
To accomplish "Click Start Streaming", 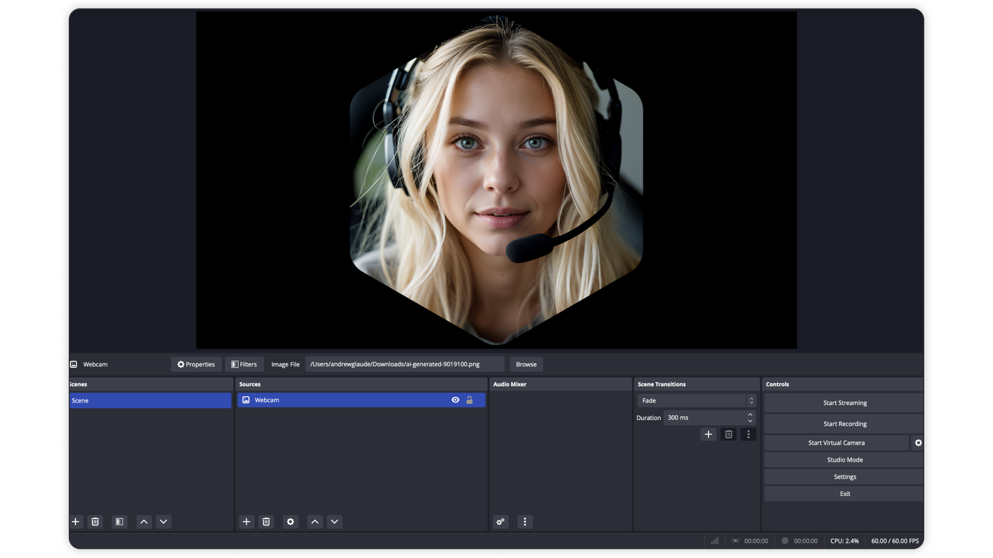I will click(x=844, y=403).
